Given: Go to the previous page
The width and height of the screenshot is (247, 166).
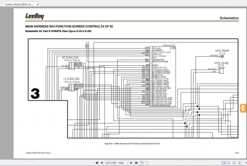Looking at the screenshot, I should 102,163.
